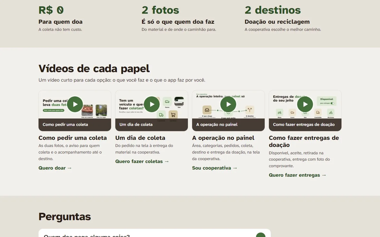Click the inbox 'O que chega' icon
The image size is (380, 237).
click(x=207, y=110)
